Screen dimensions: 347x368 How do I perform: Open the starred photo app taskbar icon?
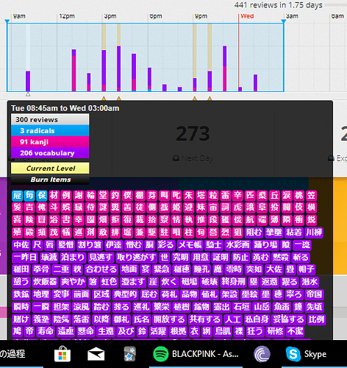130,354
